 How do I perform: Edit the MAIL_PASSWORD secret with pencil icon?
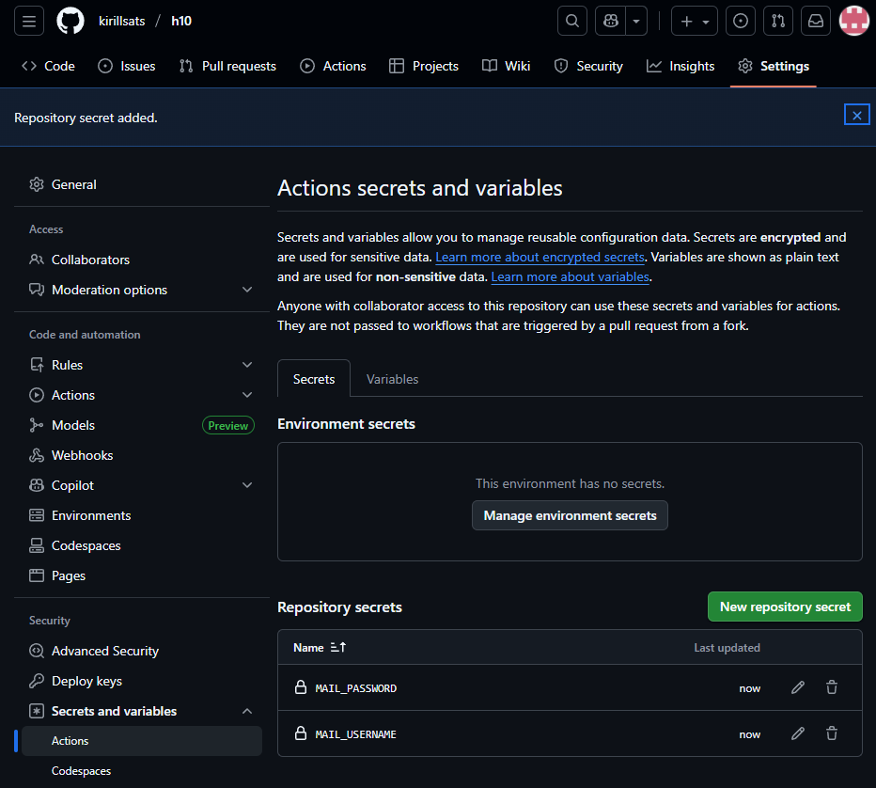(798, 687)
